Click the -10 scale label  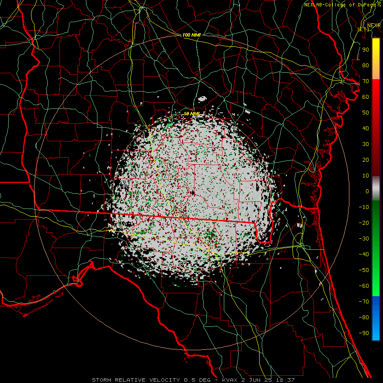[364, 207]
